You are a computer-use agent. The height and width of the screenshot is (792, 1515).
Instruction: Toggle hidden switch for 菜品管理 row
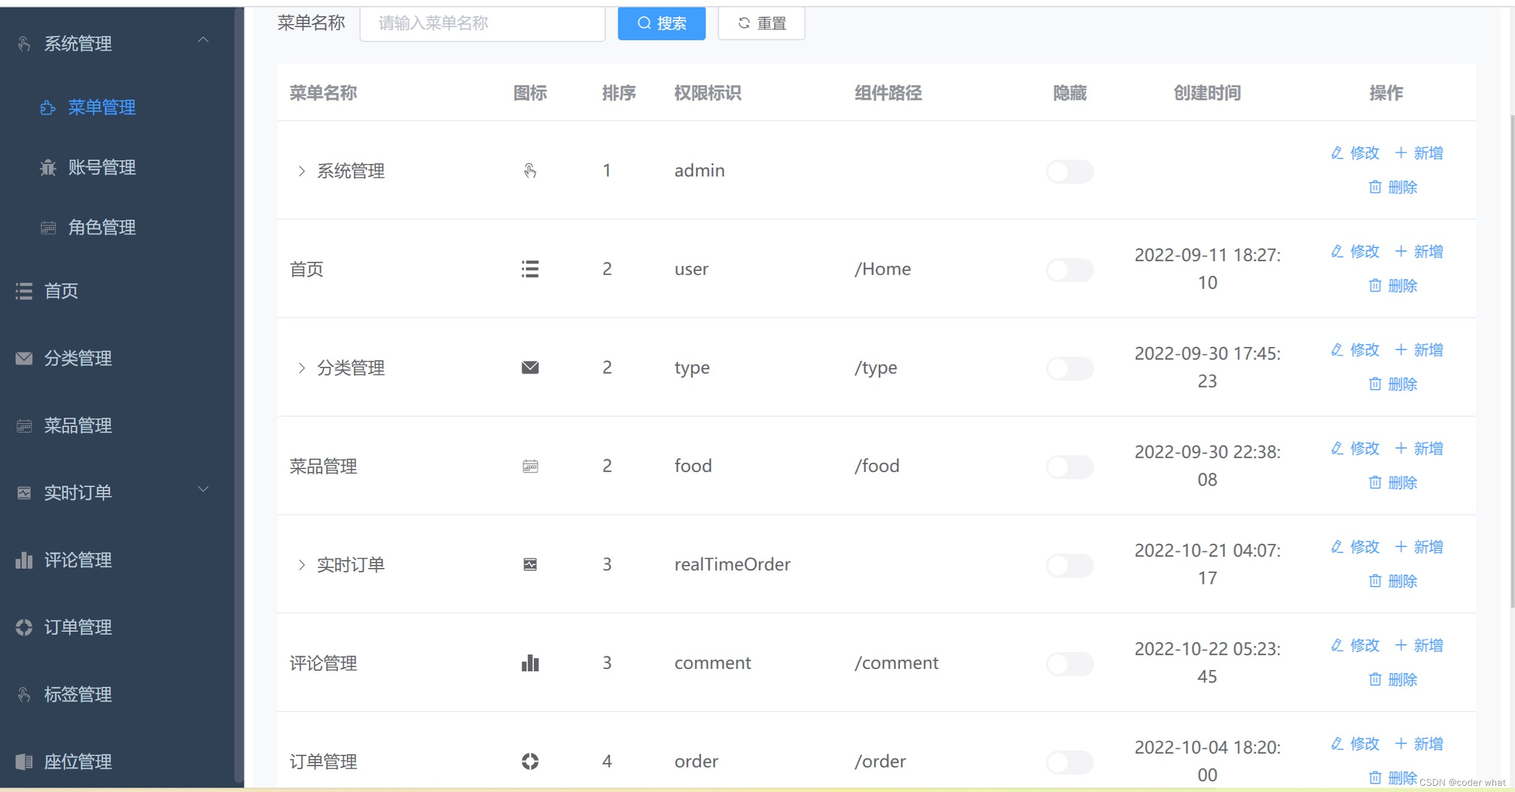[x=1070, y=467]
